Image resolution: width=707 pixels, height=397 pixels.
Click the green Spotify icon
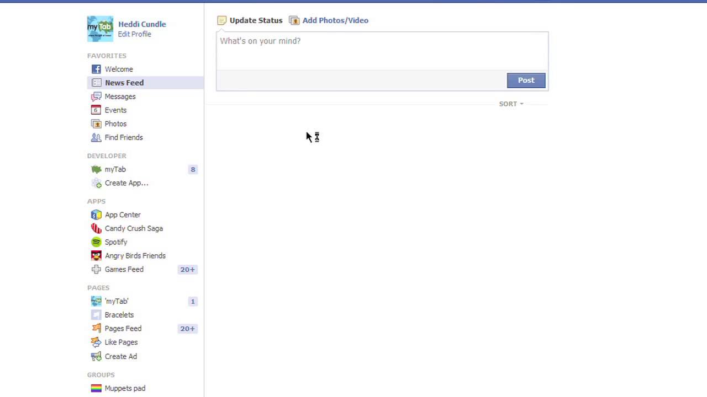[96, 242]
